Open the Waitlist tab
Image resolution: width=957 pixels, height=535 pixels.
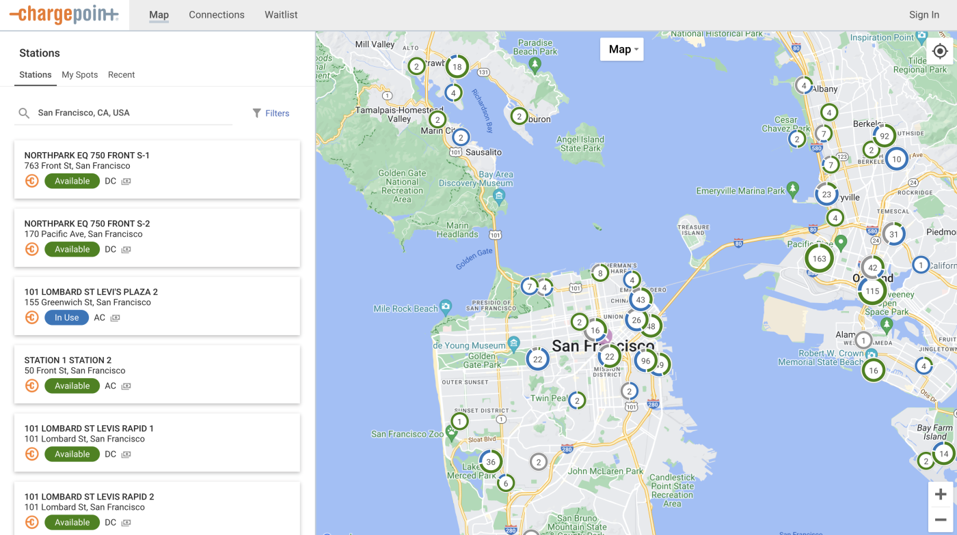tap(281, 14)
